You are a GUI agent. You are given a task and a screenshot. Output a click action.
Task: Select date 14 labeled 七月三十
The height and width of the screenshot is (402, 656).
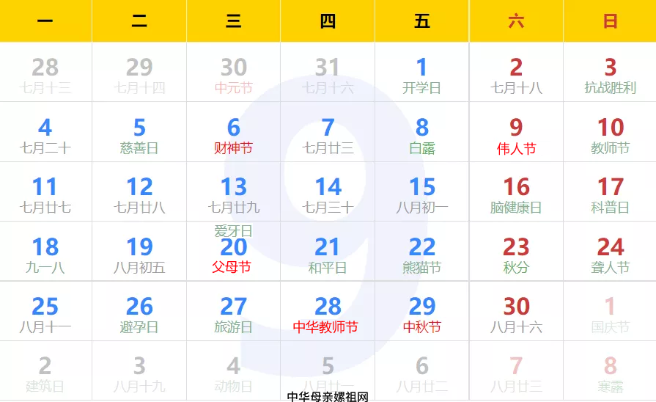328,191
